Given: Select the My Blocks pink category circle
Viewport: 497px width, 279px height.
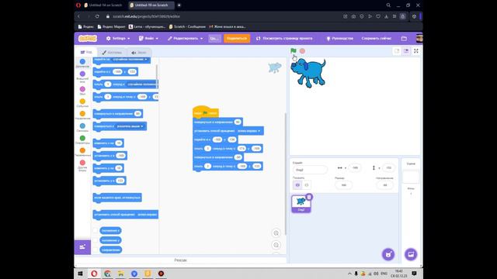Looking at the screenshot, I should tap(82, 163).
